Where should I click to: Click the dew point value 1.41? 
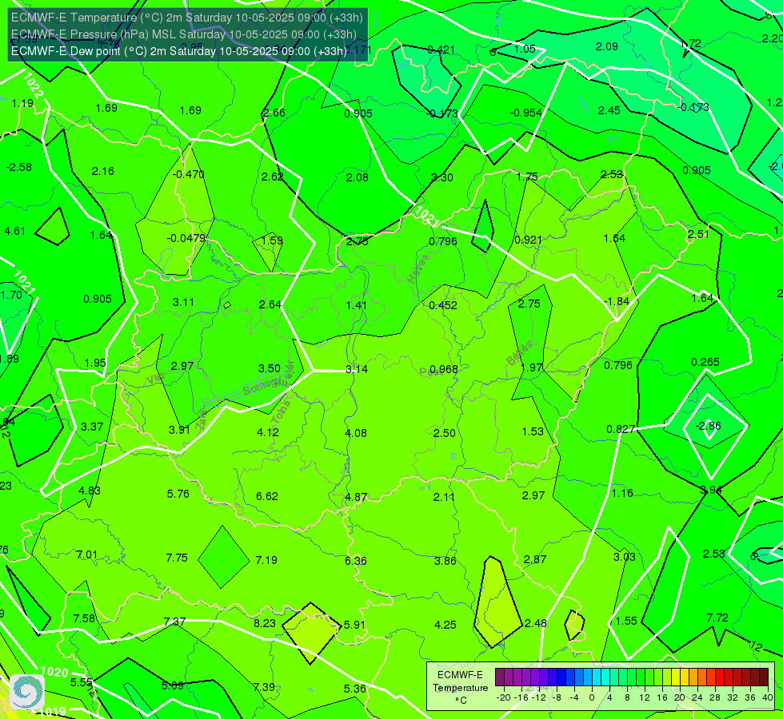[357, 305]
